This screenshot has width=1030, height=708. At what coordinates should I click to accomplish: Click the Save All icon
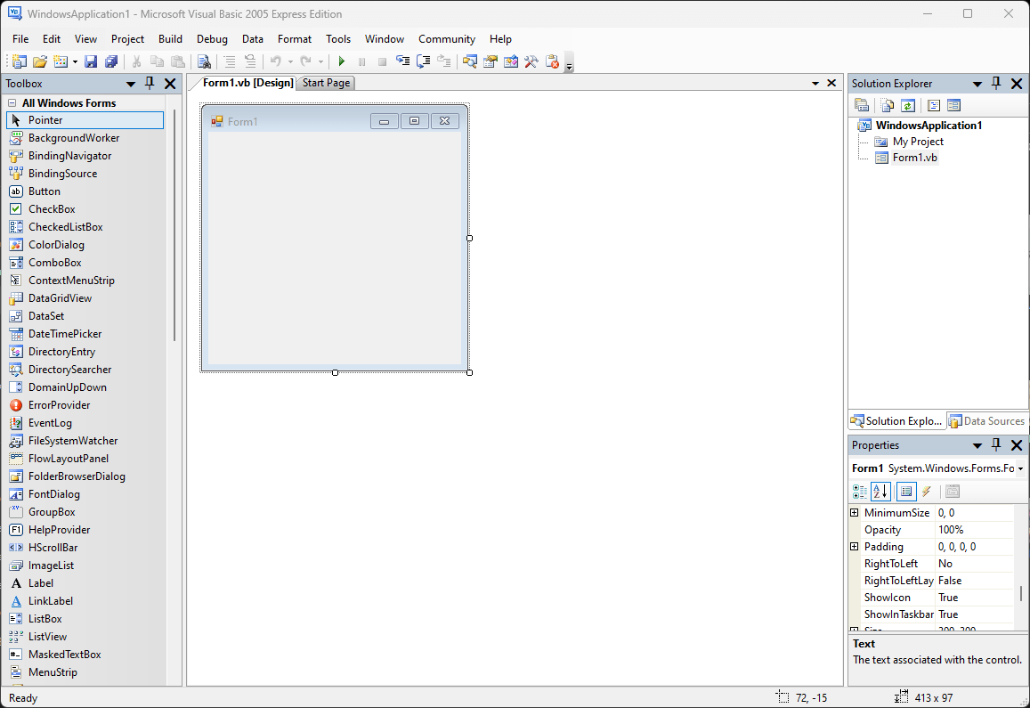[111, 61]
